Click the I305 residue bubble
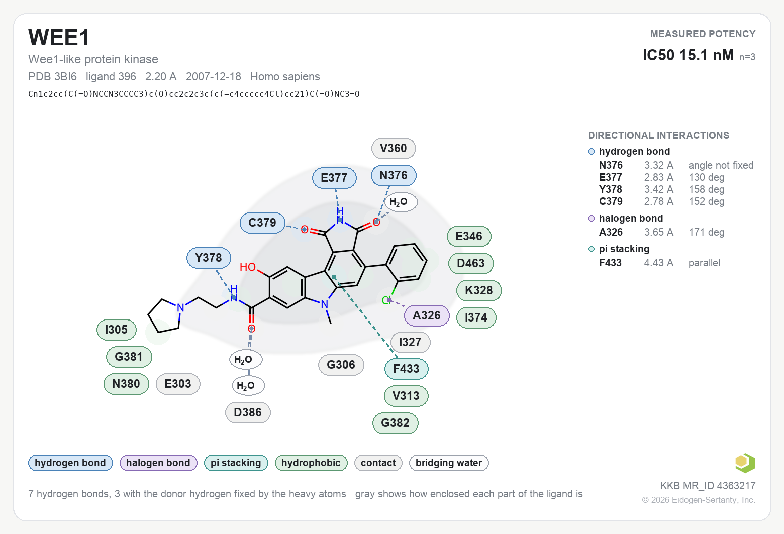This screenshot has height=534, width=784. pos(116,330)
